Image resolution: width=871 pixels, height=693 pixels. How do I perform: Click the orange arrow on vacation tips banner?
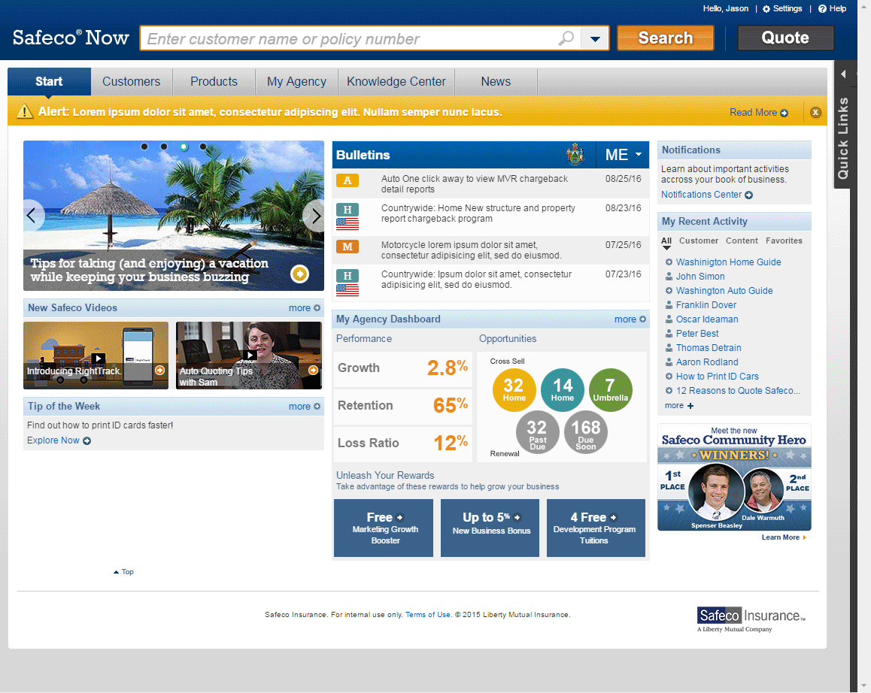coord(299,274)
